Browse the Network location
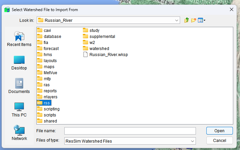This screenshot has width=240, height=150. click(x=19, y=133)
